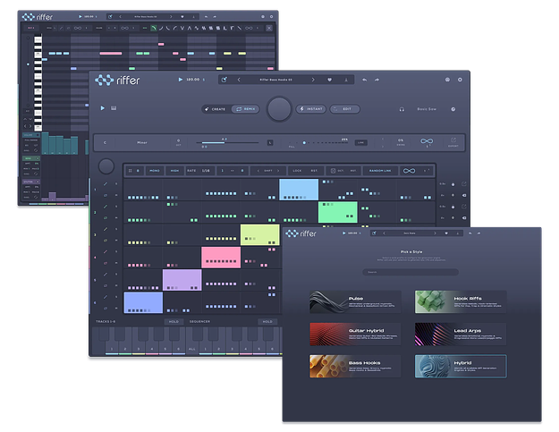Choose the Guitar Hybrid style card

[355, 335]
